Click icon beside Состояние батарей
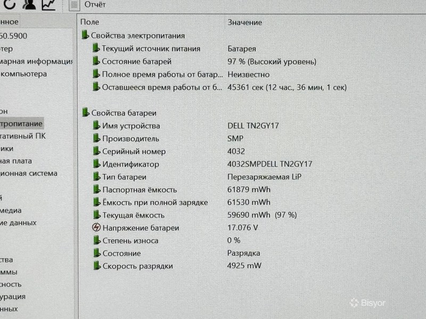 [x=96, y=61]
